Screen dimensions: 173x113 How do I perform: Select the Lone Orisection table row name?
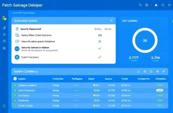tap(27, 90)
